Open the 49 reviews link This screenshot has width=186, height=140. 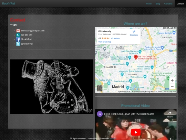115,38
